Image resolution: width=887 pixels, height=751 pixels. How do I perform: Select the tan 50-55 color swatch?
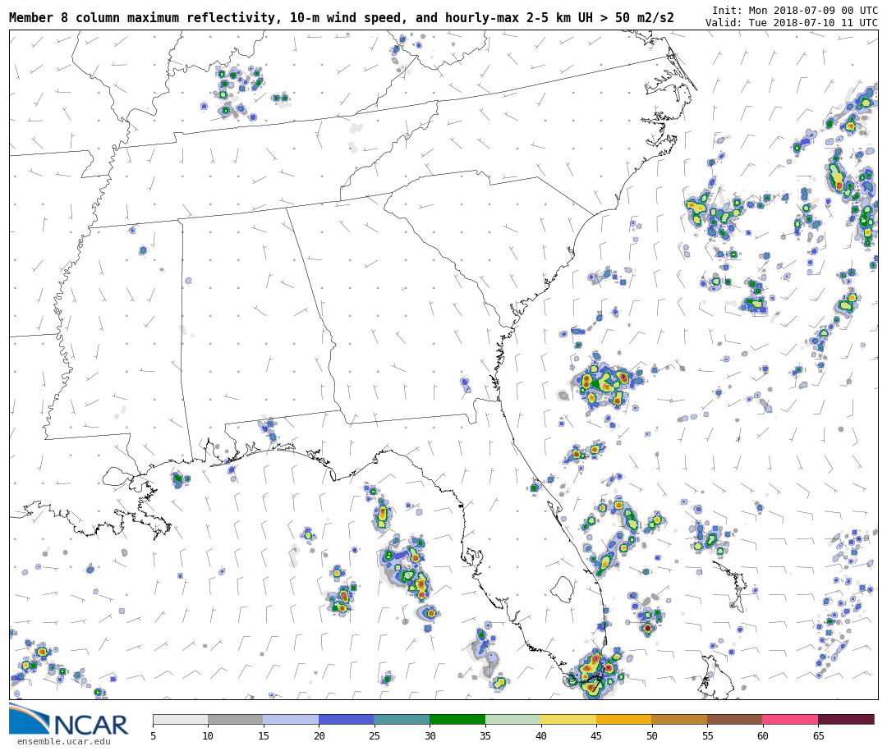click(x=679, y=719)
